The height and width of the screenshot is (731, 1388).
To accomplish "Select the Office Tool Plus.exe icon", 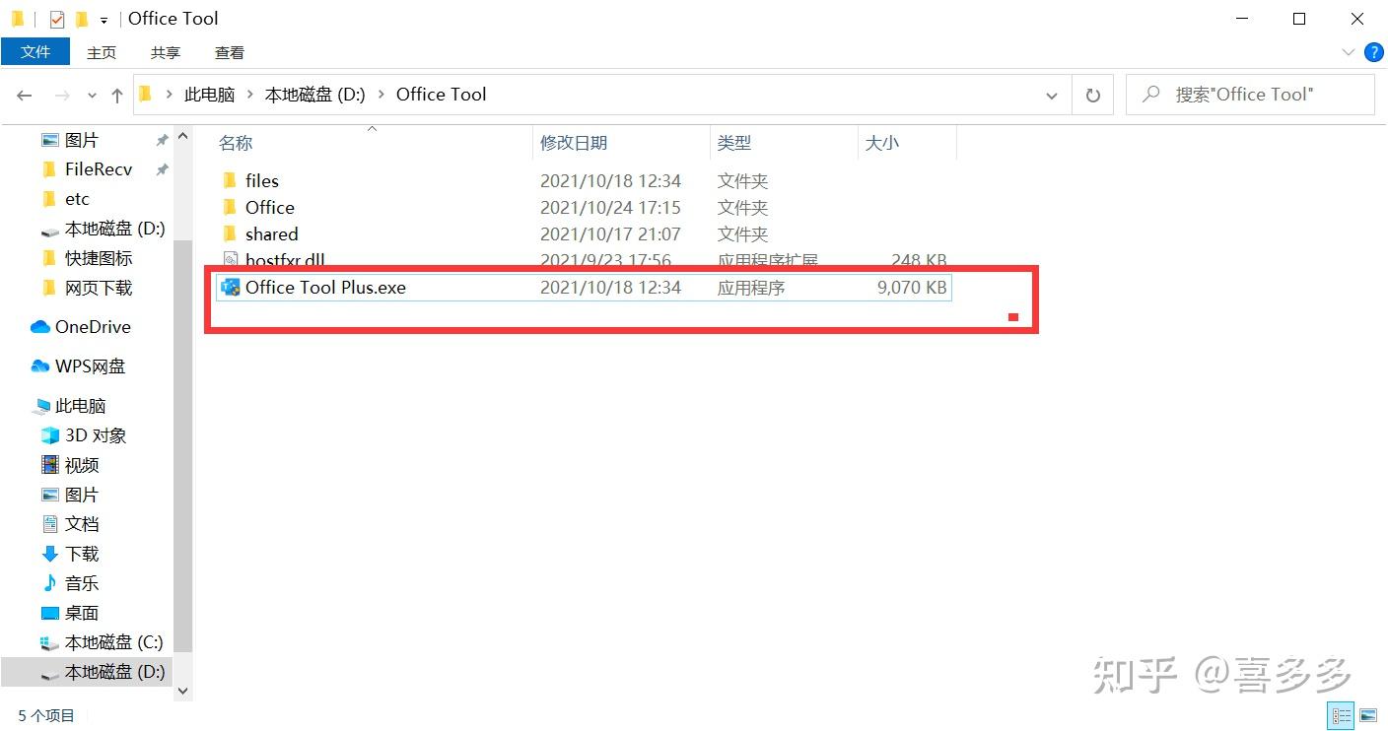I will [231, 288].
